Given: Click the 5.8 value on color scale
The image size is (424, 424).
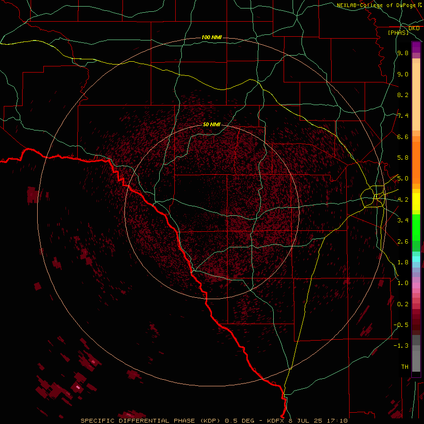Looking at the screenshot, I should (x=403, y=158).
